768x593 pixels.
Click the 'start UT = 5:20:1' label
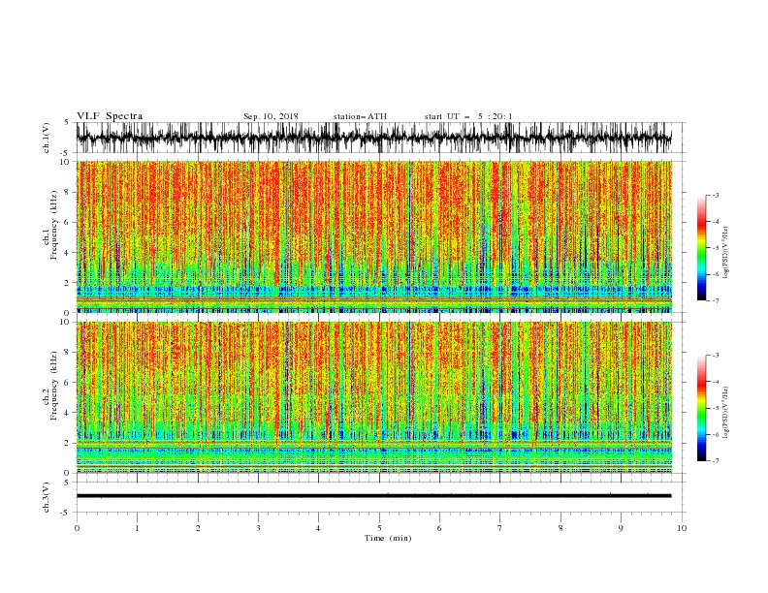tap(468, 116)
